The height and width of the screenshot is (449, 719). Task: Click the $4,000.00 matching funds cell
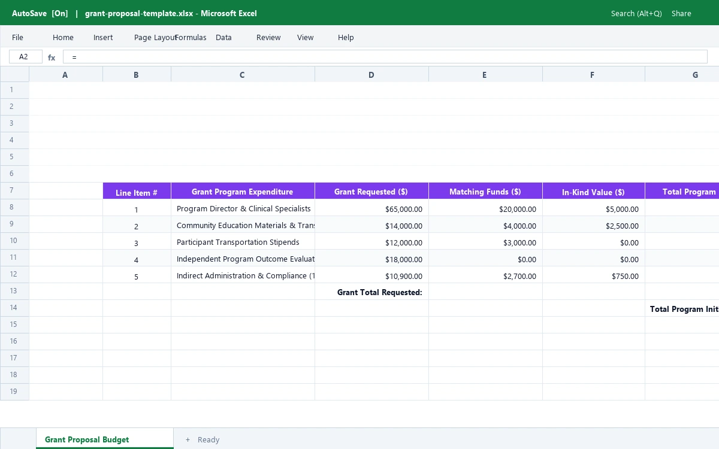[485, 224]
